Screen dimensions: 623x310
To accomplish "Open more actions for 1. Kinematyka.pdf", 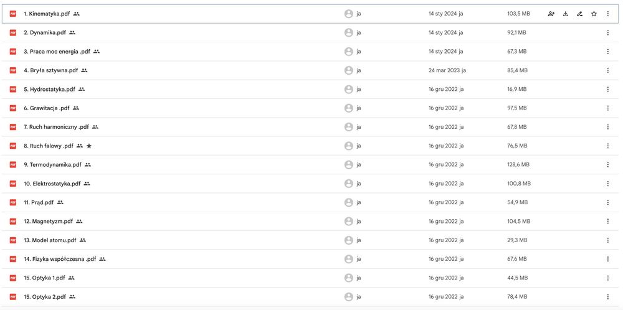I will tap(608, 14).
